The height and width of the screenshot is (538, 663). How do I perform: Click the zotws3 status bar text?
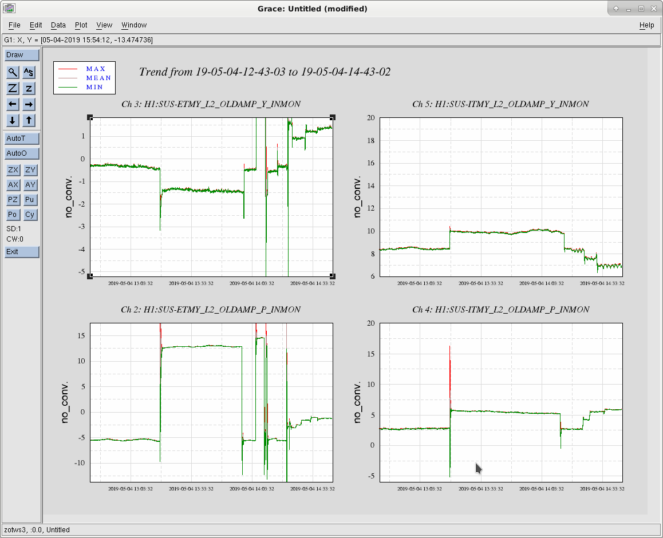click(x=37, y=530)
